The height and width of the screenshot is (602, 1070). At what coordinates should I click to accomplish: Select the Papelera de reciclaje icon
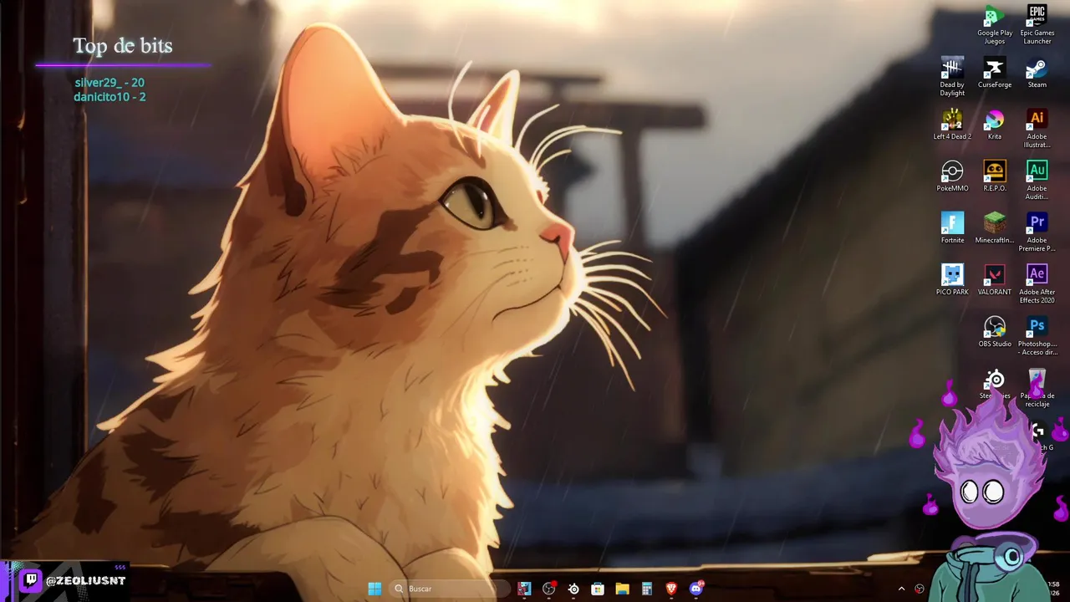pos(1037,388)
